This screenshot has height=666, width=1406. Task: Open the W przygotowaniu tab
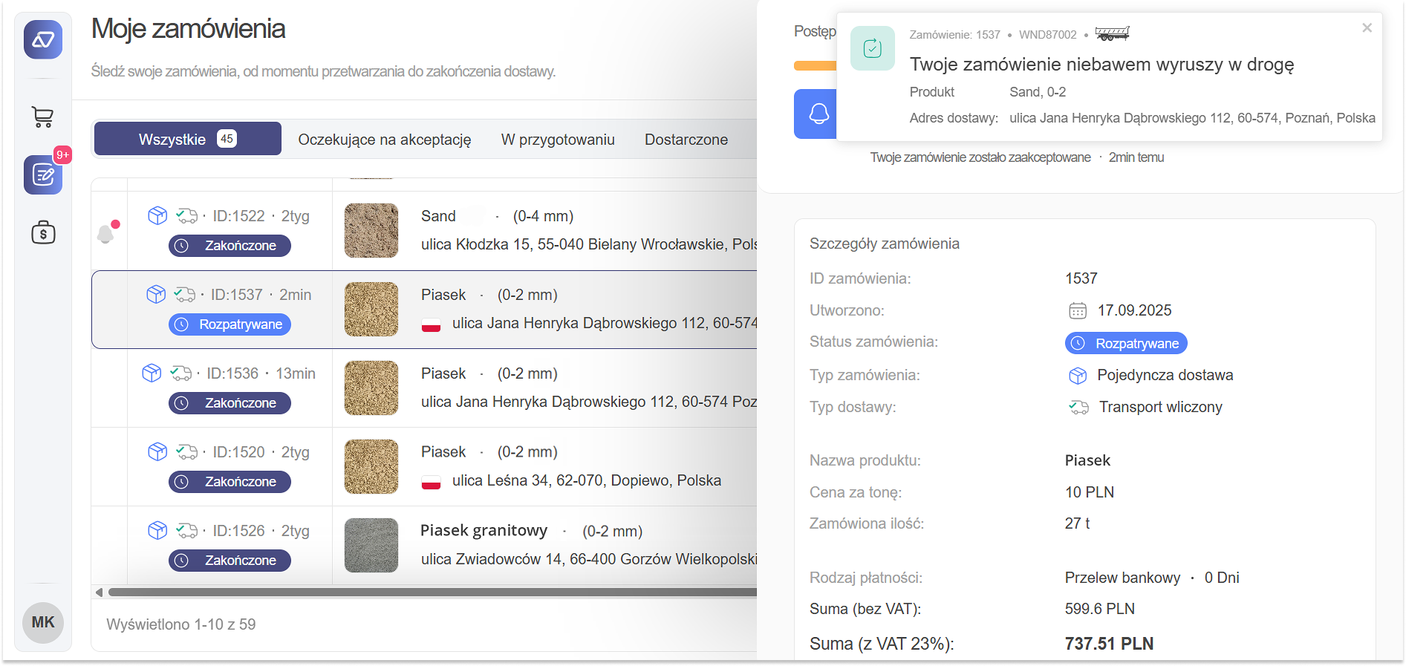[557, 140]
